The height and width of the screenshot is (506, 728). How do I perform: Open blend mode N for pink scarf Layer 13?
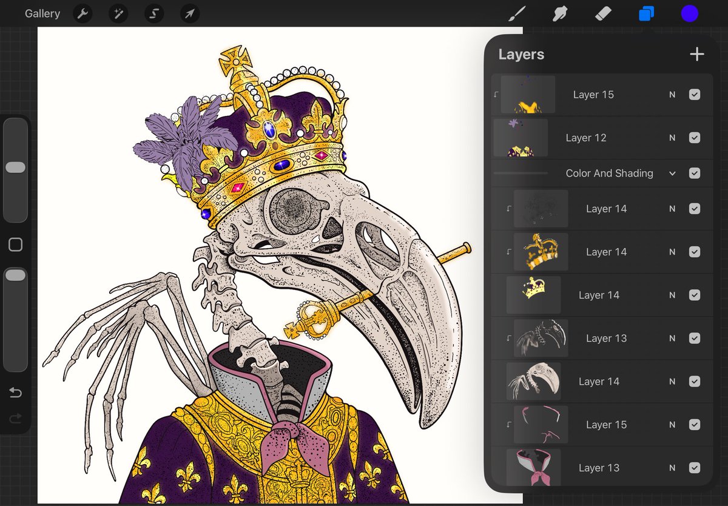tap(672, 468)
